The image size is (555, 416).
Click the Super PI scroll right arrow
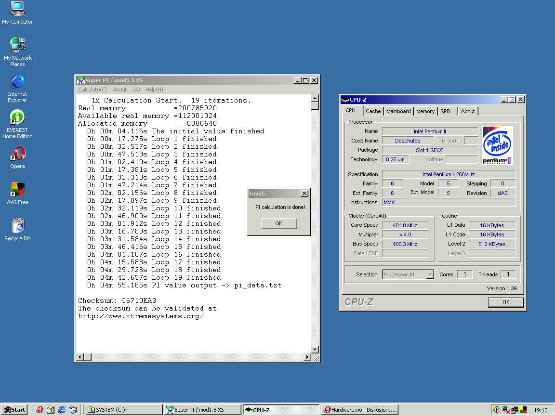point(307,357)
